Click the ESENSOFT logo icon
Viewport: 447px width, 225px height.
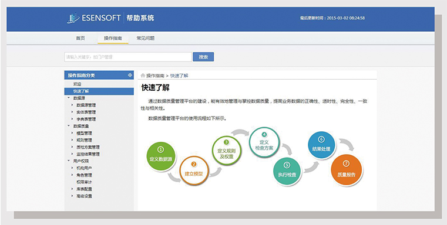(x=73, y=18)
